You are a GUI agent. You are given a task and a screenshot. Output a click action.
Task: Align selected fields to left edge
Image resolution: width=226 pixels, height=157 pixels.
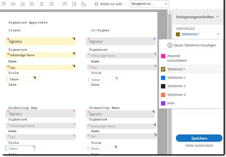(x=32, y=4)
